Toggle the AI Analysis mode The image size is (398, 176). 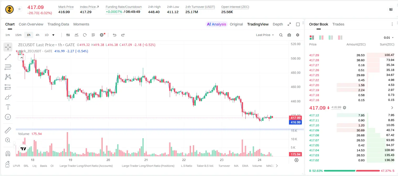pyautogui.click(x=216, y=24)
